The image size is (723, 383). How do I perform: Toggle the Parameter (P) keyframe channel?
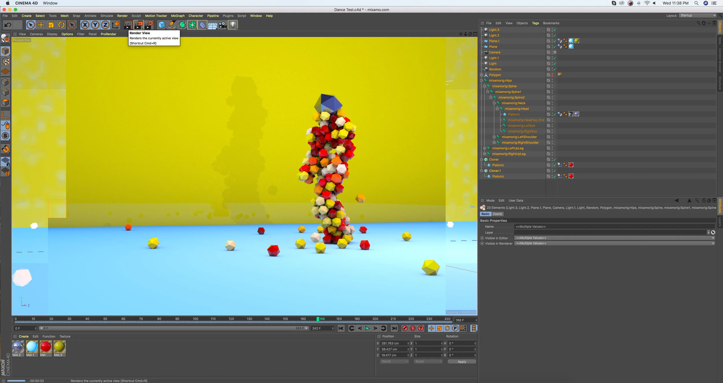tap(455, 328)
